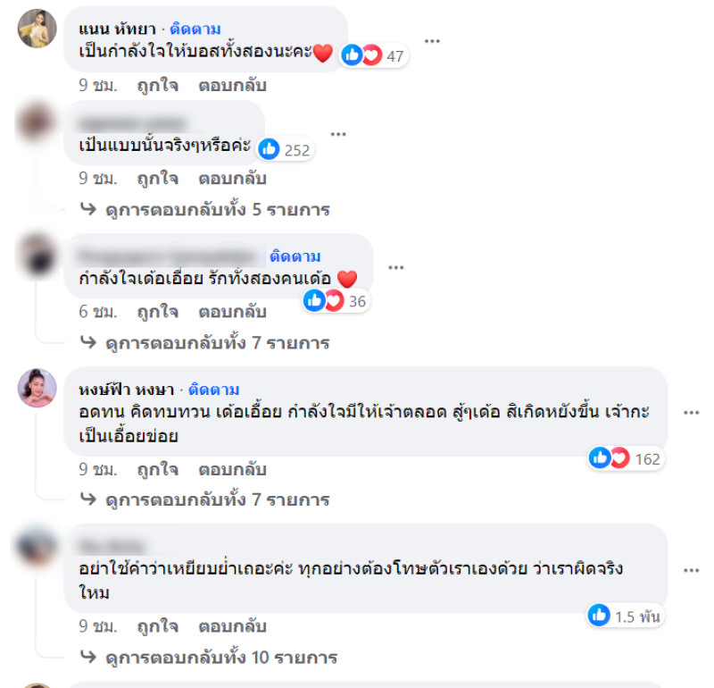This screenshot has height=688, width=714.
Task: View the 1.5 พัน likes reaction count
Action: [x=625, y=616]
